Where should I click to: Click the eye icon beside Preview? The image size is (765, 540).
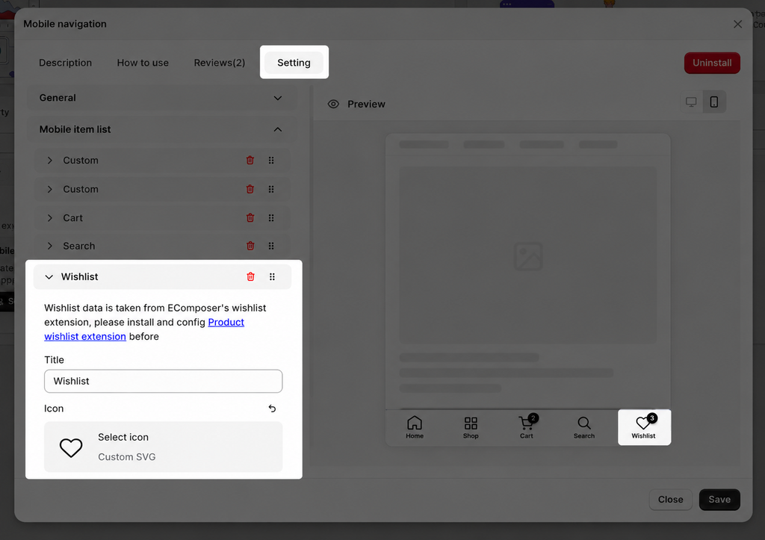click(333, 104)
